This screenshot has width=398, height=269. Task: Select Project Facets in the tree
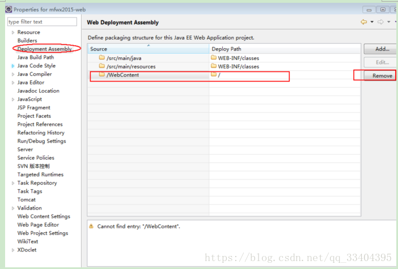tap(34, 116)
